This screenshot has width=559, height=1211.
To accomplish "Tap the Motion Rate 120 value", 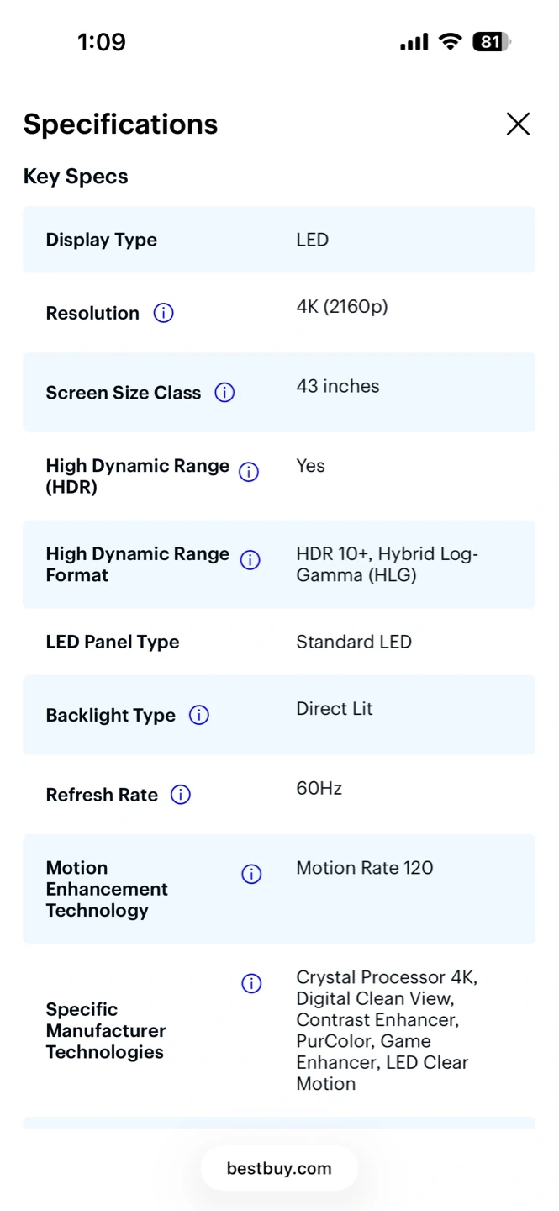I will point(365,868).
